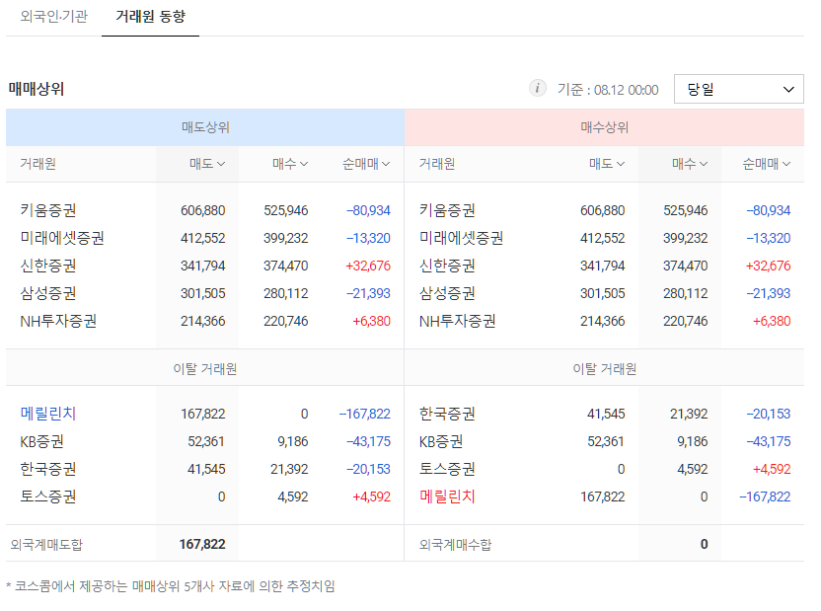Sort 매수상위 table by 순매매 column
This screenshot has width=821, height=611.
[x=766, y=164]
